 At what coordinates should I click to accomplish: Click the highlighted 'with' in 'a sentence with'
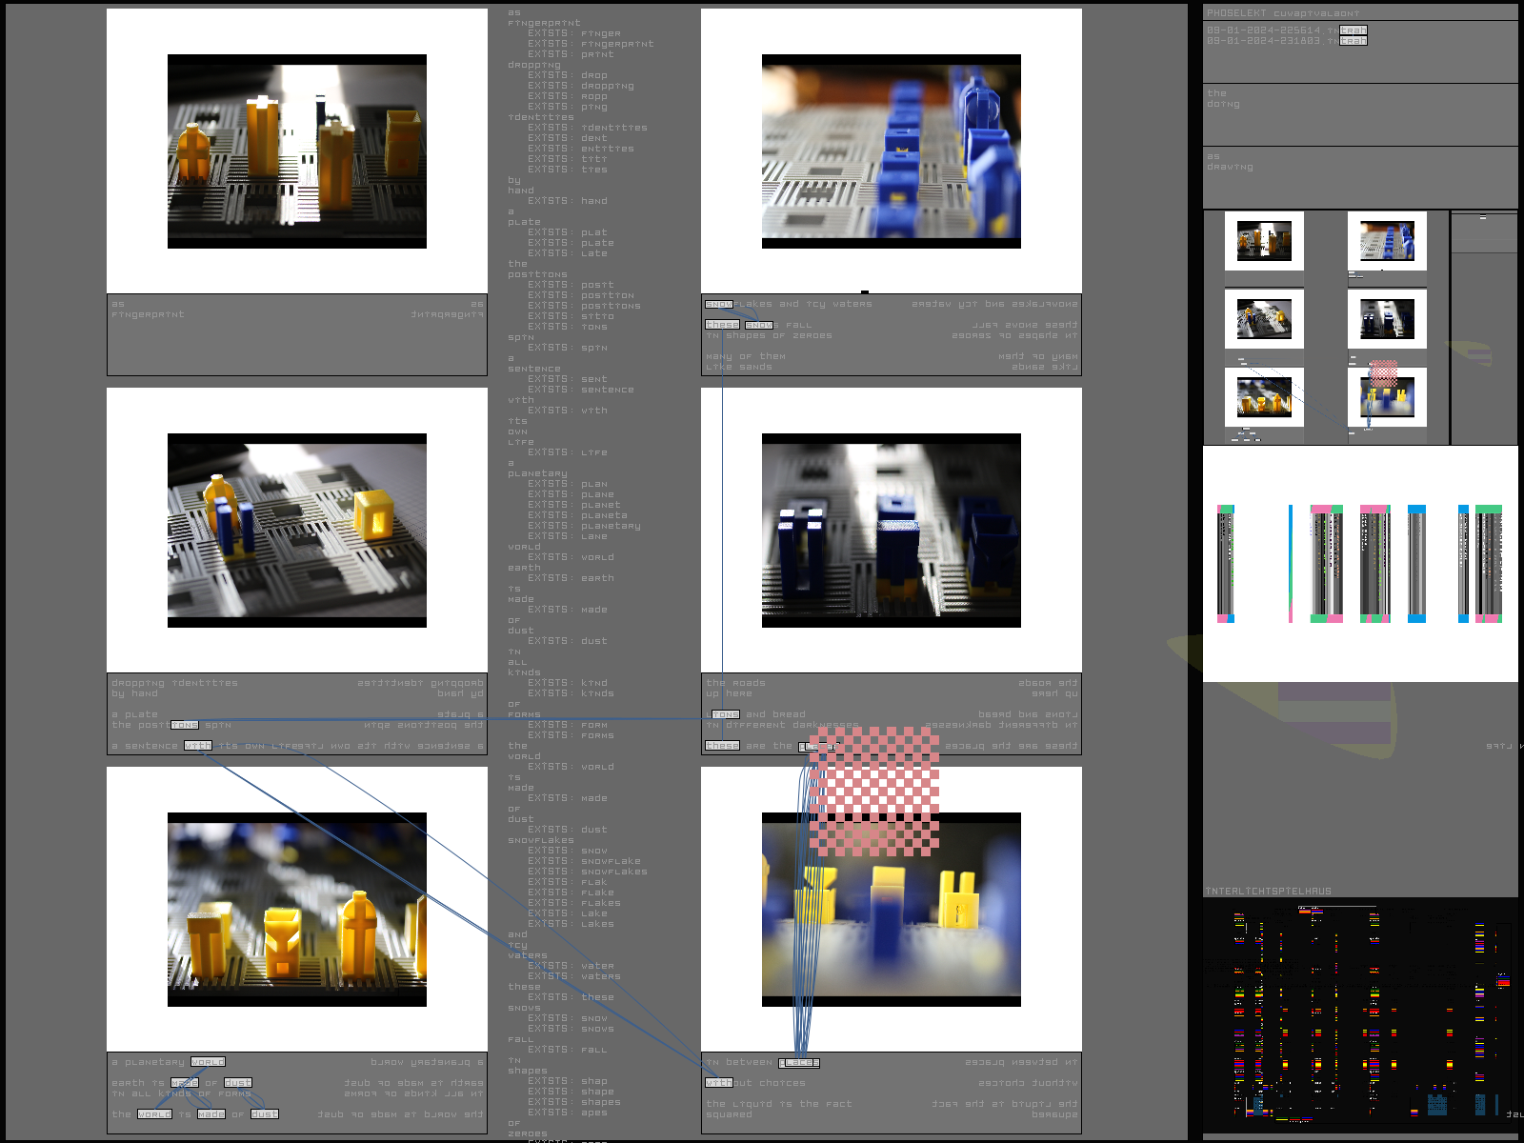click(197, 746)
